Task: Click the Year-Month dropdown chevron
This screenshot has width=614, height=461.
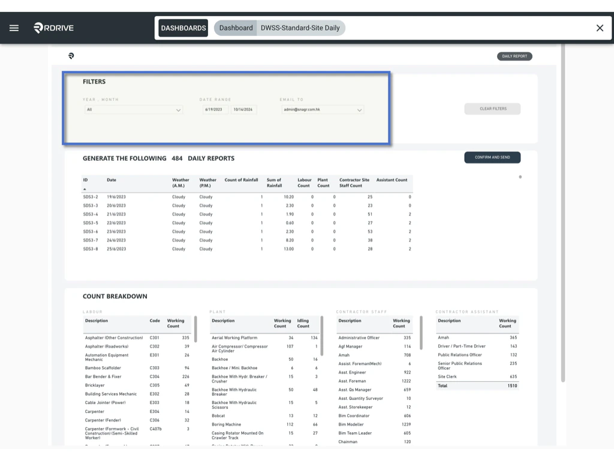Action: tap(178, 110)
